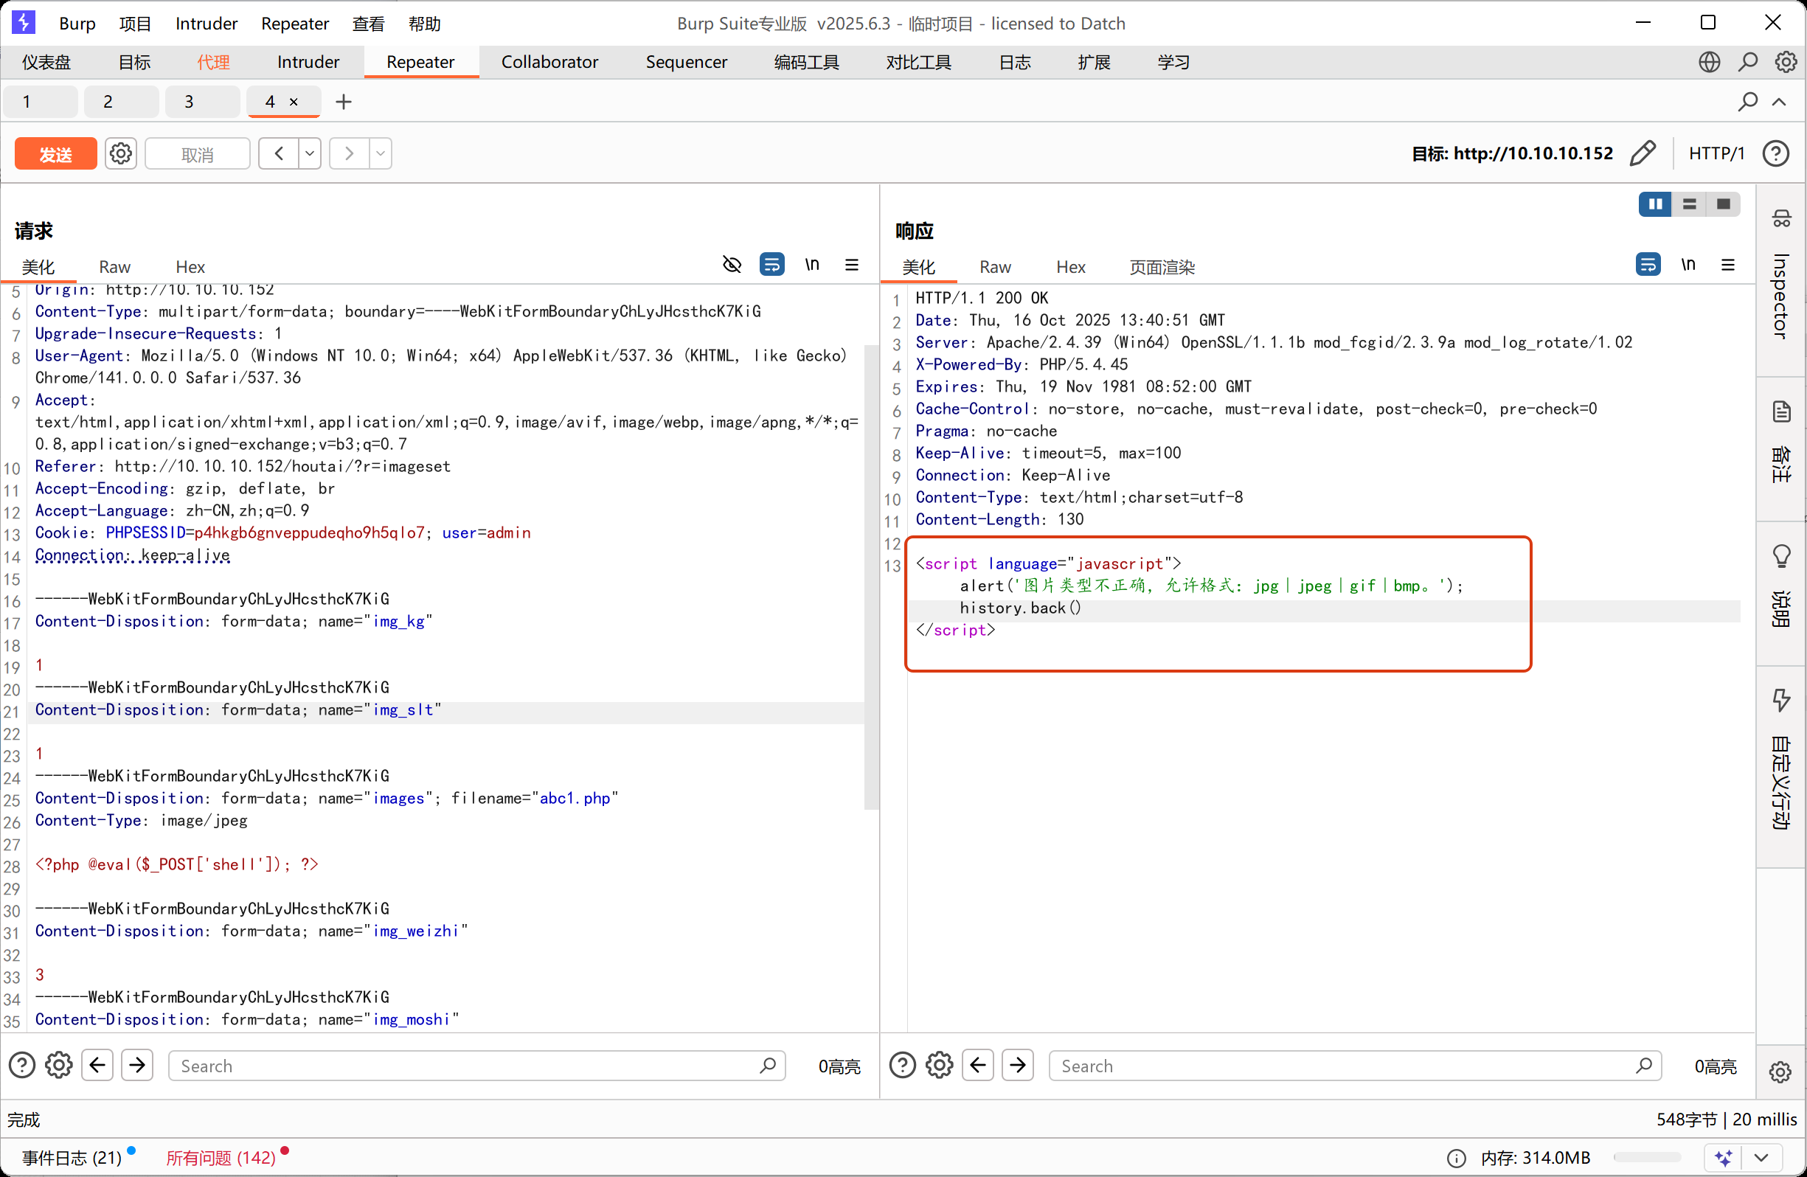
Task: Open 所有问题 (142) issues list
Action: click(x=221, y=1158)
